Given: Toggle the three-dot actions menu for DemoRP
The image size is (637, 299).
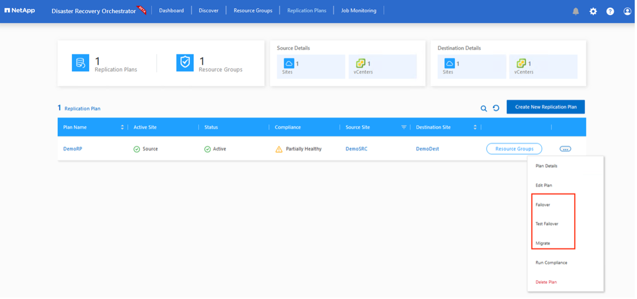Looking at the screenshot, I should coord(565,149).
